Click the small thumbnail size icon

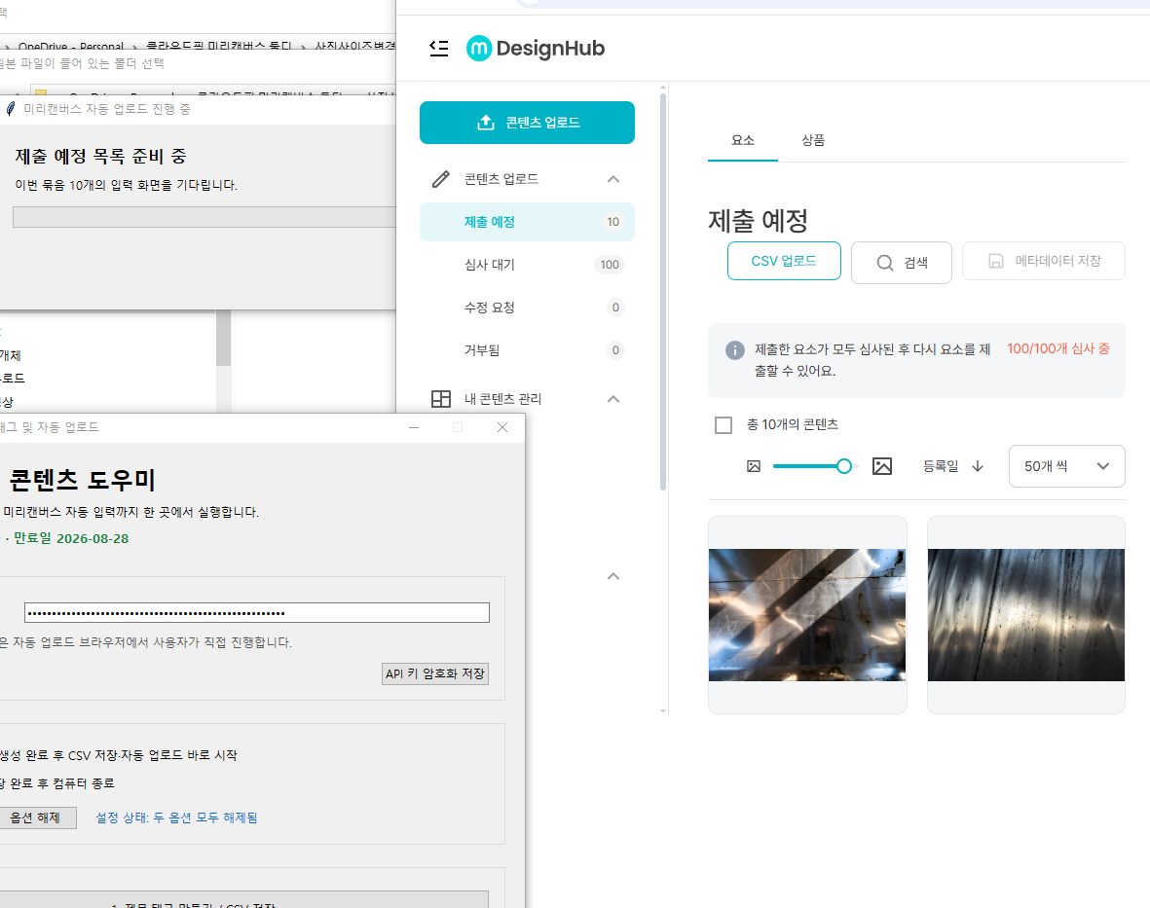pos(754,466)
